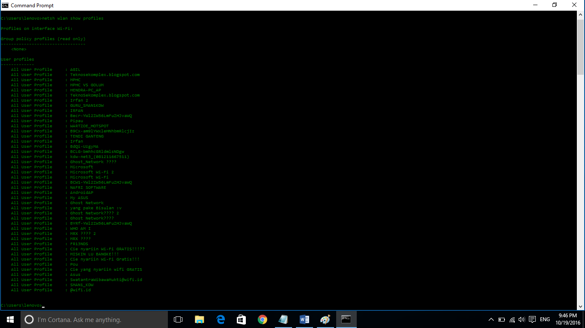The width and height of the screenshot is (585, 328).
Task: Open the Wi-Fi network status flyout
Action: 512,319
